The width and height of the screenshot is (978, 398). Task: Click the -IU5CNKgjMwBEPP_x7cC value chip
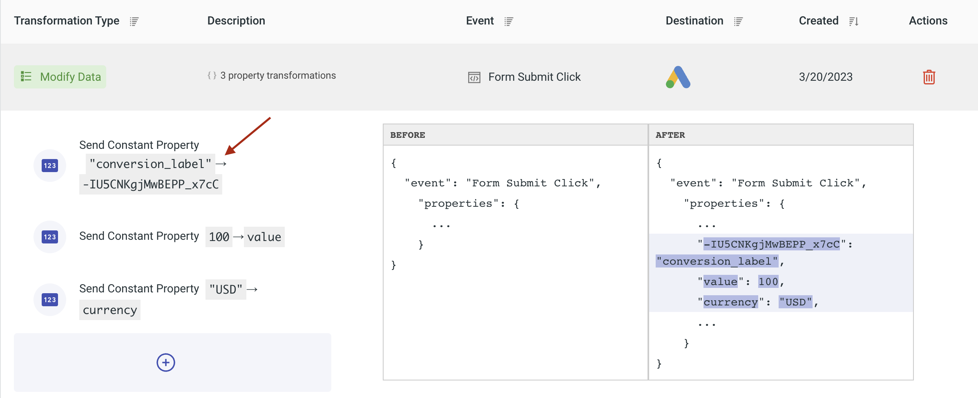tap(150, 184)
